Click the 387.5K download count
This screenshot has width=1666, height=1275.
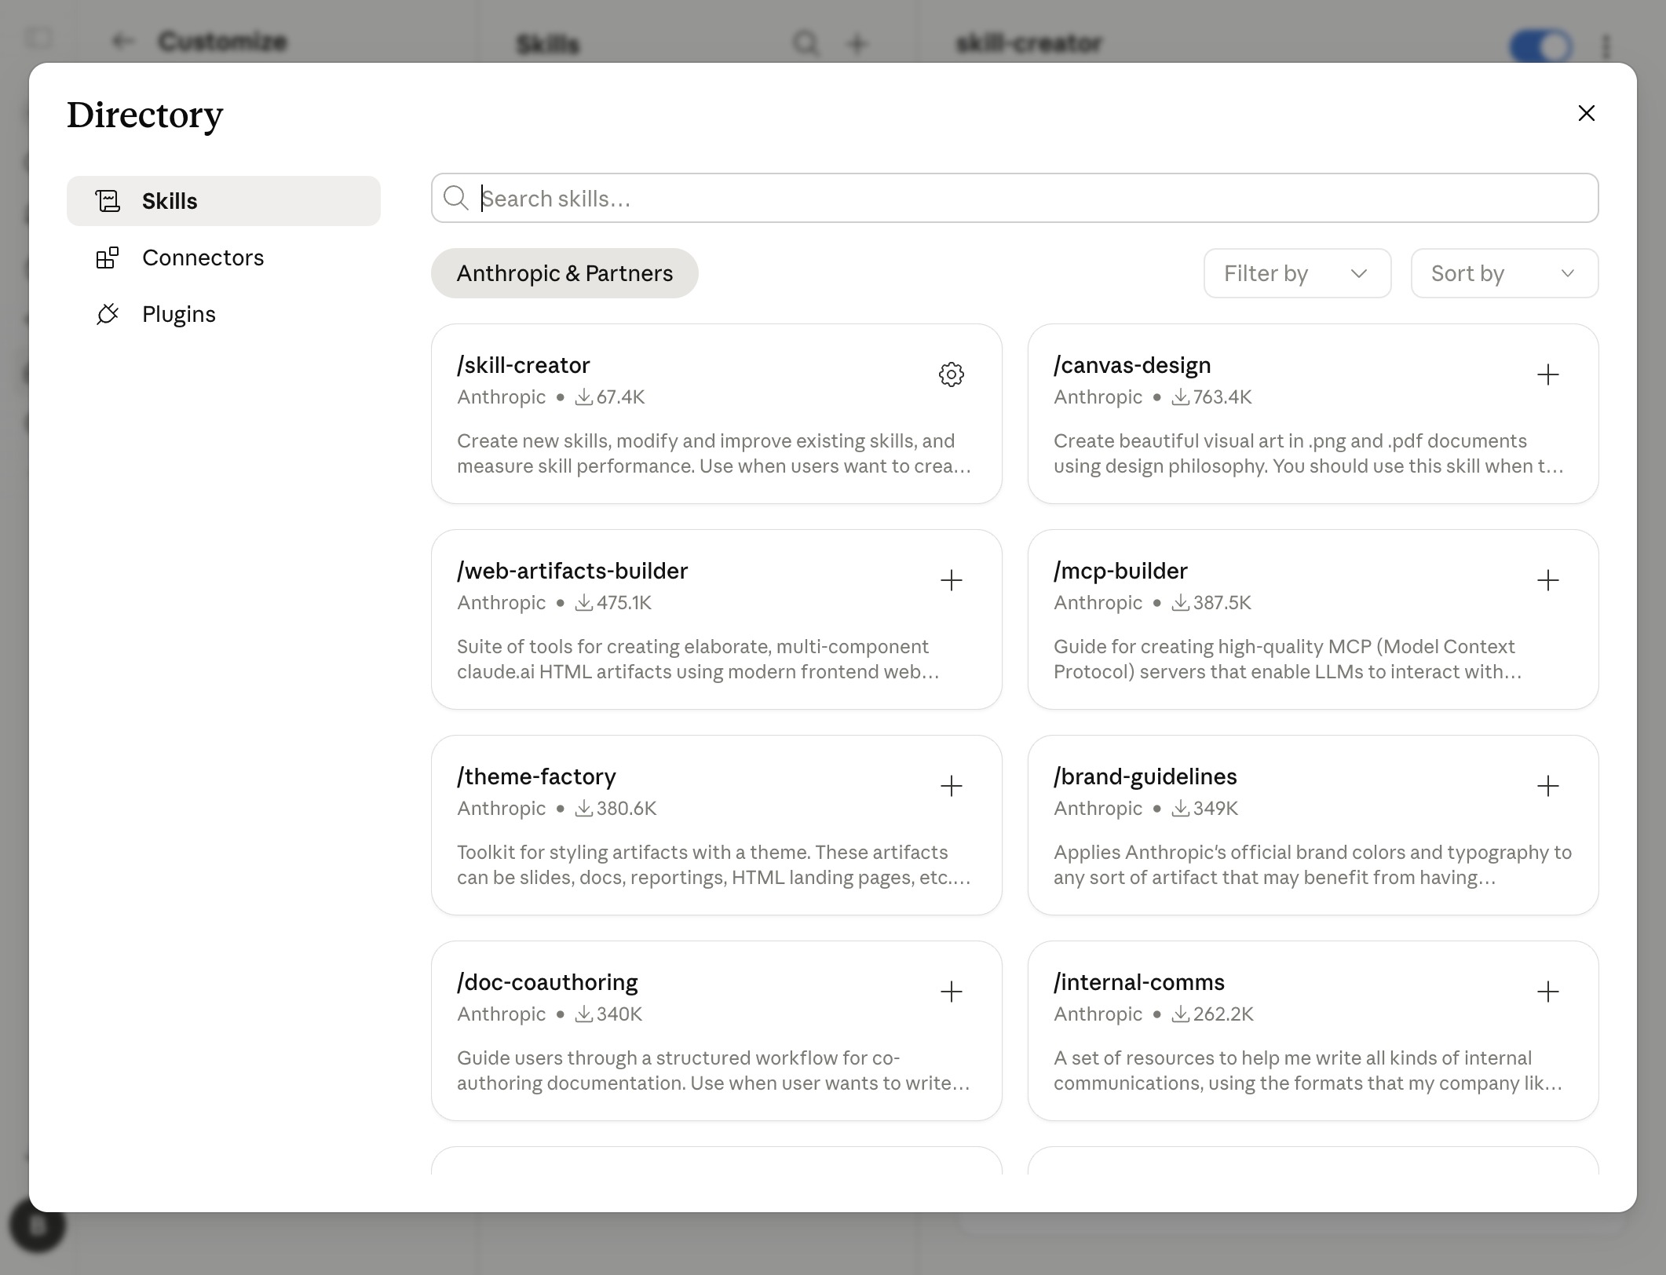click(1222, 602)
